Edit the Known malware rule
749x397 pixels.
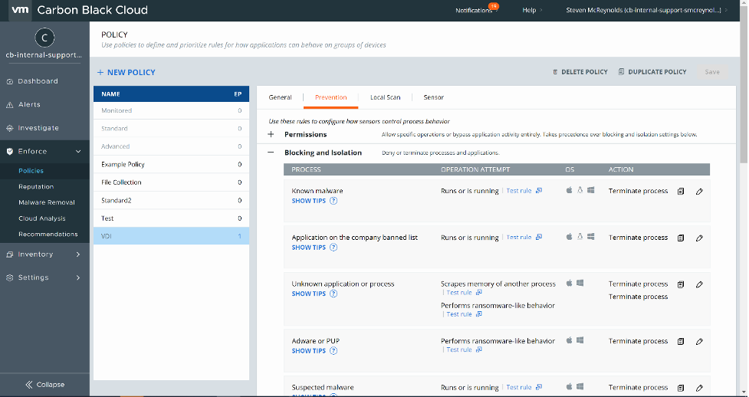[x=699, y=191]
